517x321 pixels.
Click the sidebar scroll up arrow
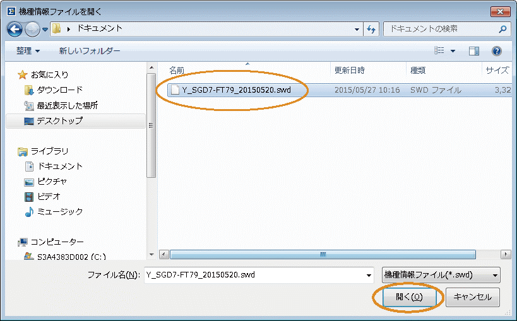(x=152, y=67)
